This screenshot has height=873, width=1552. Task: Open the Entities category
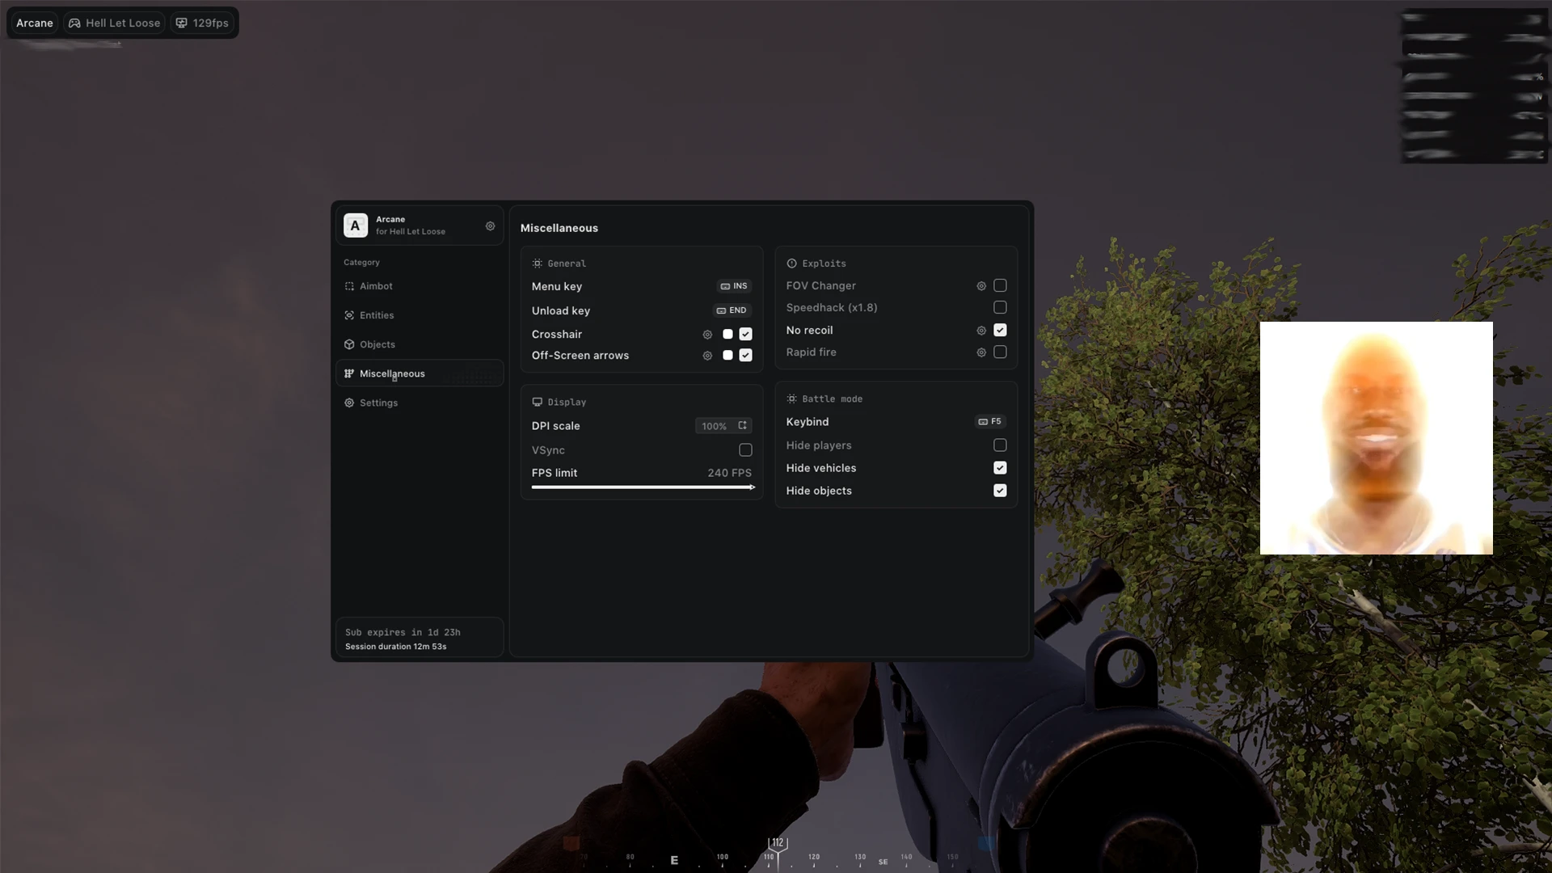tap(420, 315)
